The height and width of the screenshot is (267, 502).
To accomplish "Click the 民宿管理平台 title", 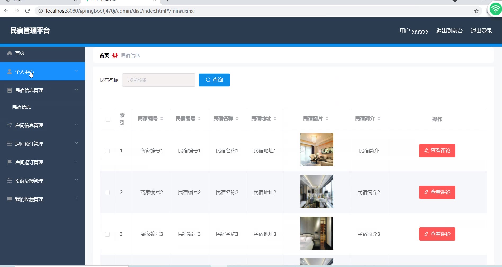I will [x=30, y=31].
